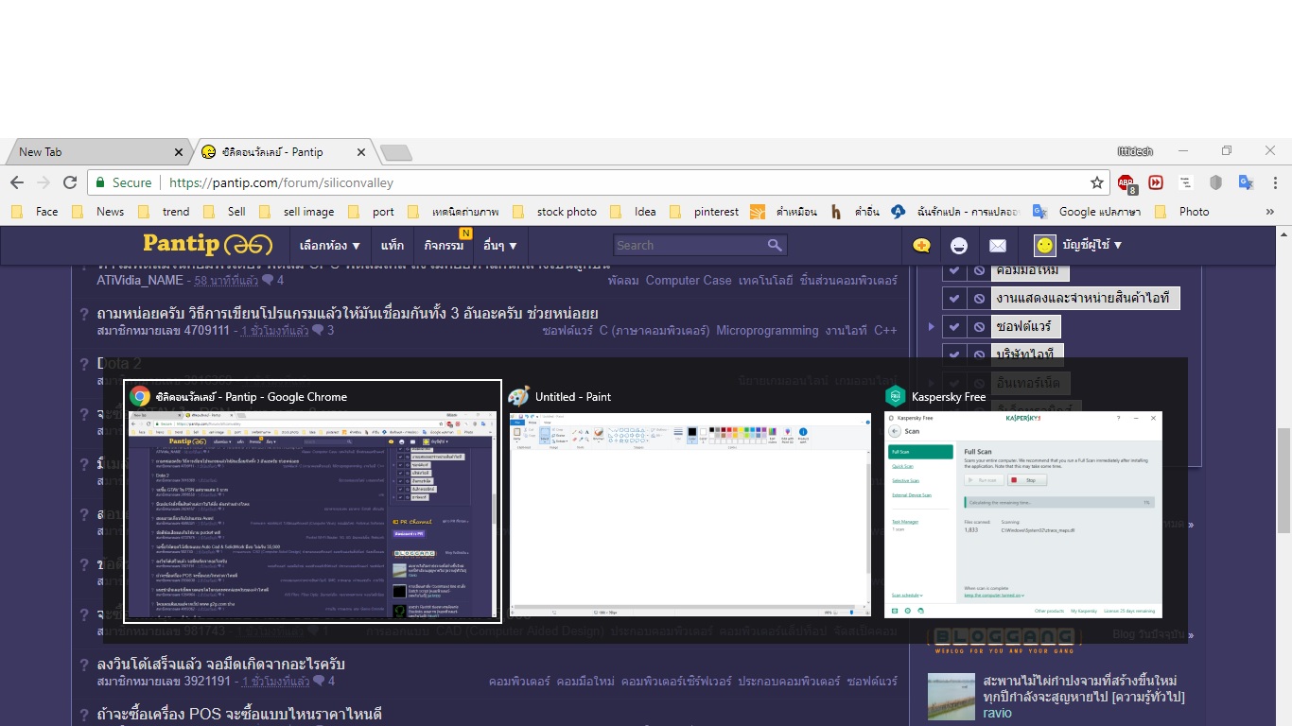1292x726 pixels.
Task: Open the C++ tag link
Action: [x=885, y=331]
